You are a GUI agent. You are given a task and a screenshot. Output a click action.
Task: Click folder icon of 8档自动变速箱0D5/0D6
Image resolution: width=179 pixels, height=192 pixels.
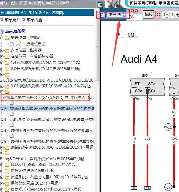click(x=7, y=147)
